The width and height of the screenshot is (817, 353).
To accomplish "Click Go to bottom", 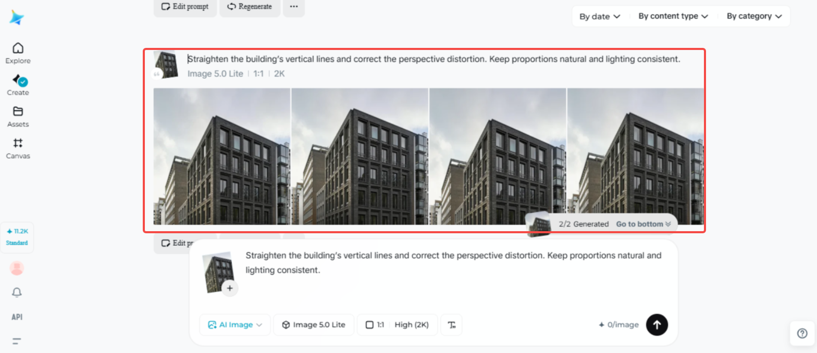I will click(x=643, y=224).
